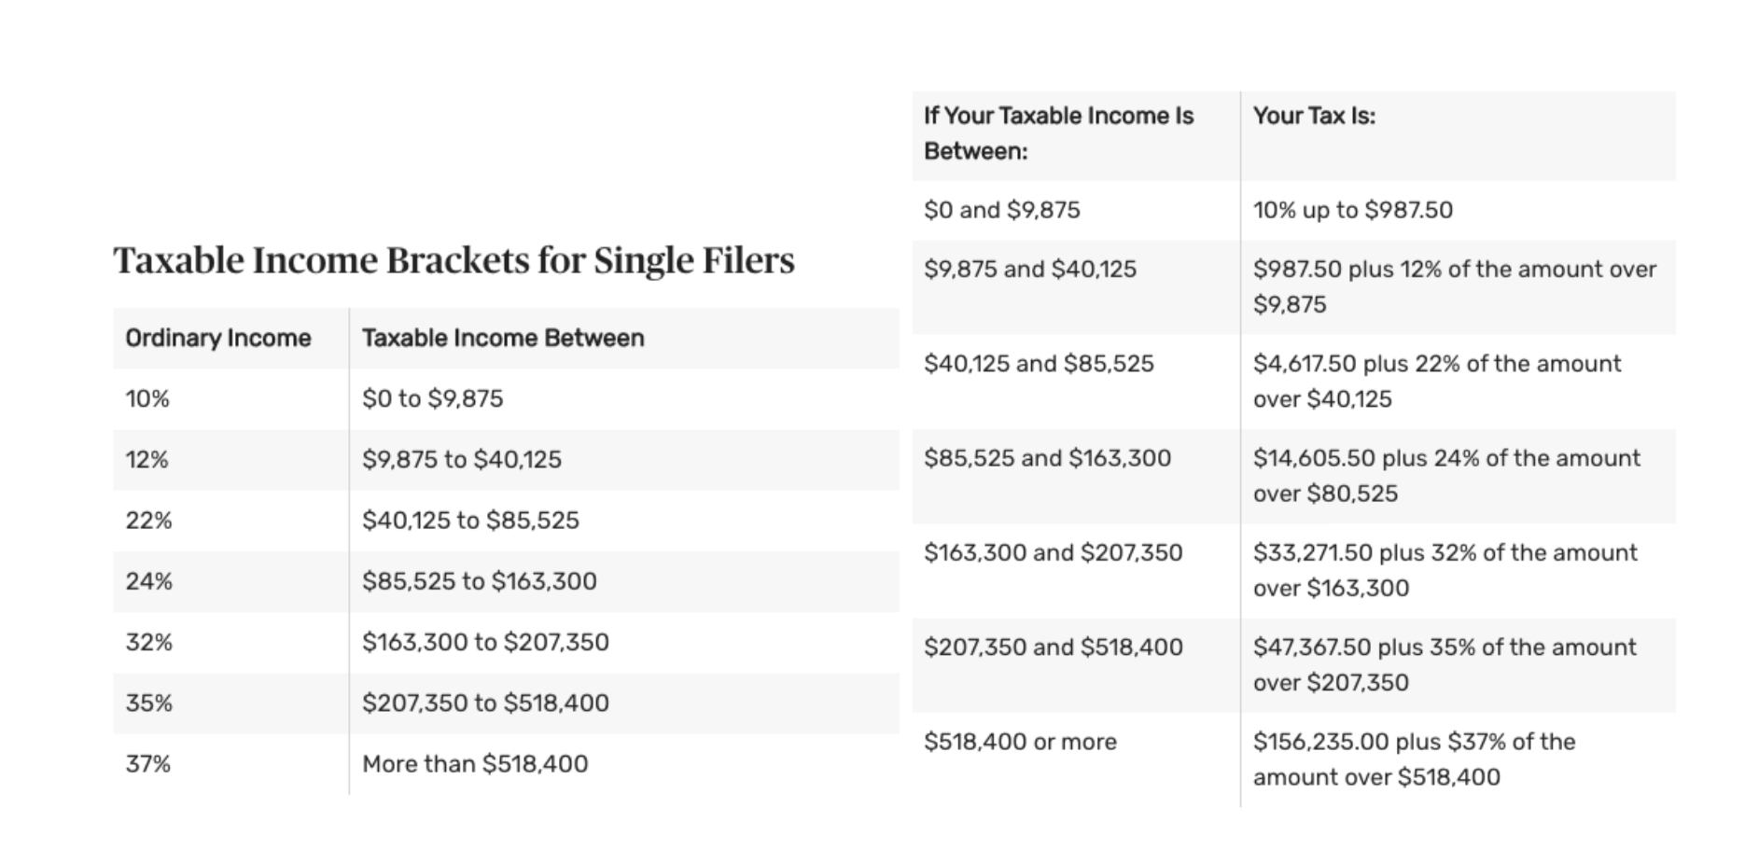The width and height of the screenshot is (1745, 849).
Task: Select the 'Ordinary Income' column header
Action: [x=218, y=338]
